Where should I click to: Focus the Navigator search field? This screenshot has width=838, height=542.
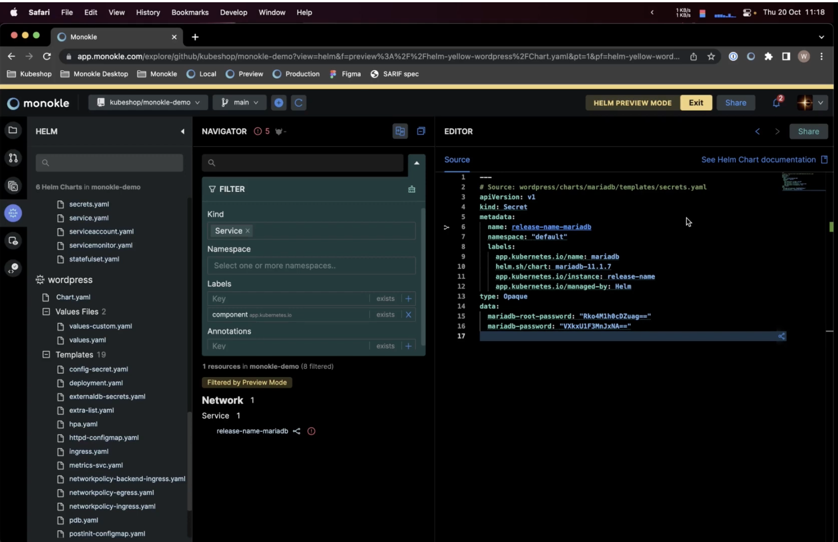click(x=303, y=163)
